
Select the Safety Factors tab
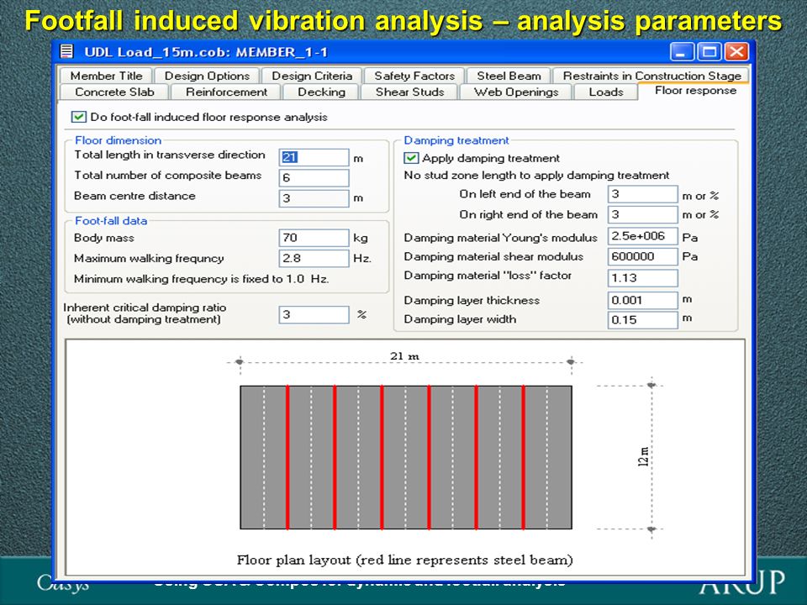point(414,76)
